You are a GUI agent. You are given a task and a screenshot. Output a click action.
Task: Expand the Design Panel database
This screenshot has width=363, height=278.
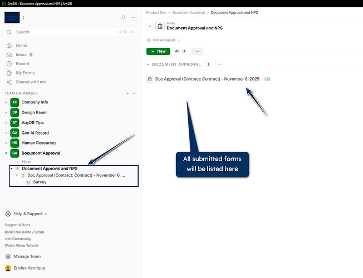[6, 112]
